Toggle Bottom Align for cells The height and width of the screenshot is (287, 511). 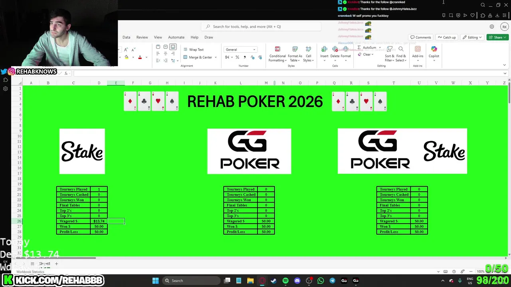point(173,47)
